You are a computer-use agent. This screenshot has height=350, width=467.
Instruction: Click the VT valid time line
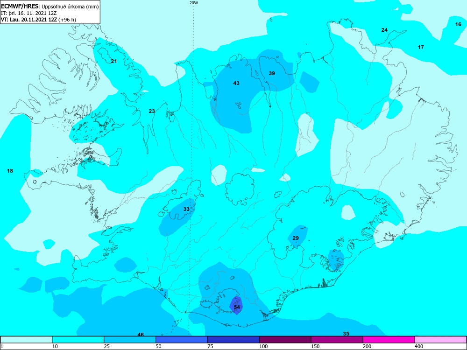tap(38, 20)
